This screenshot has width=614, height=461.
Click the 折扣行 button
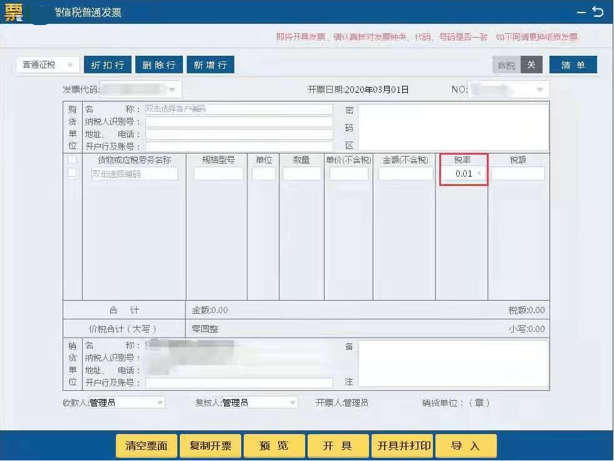[107, 65]
